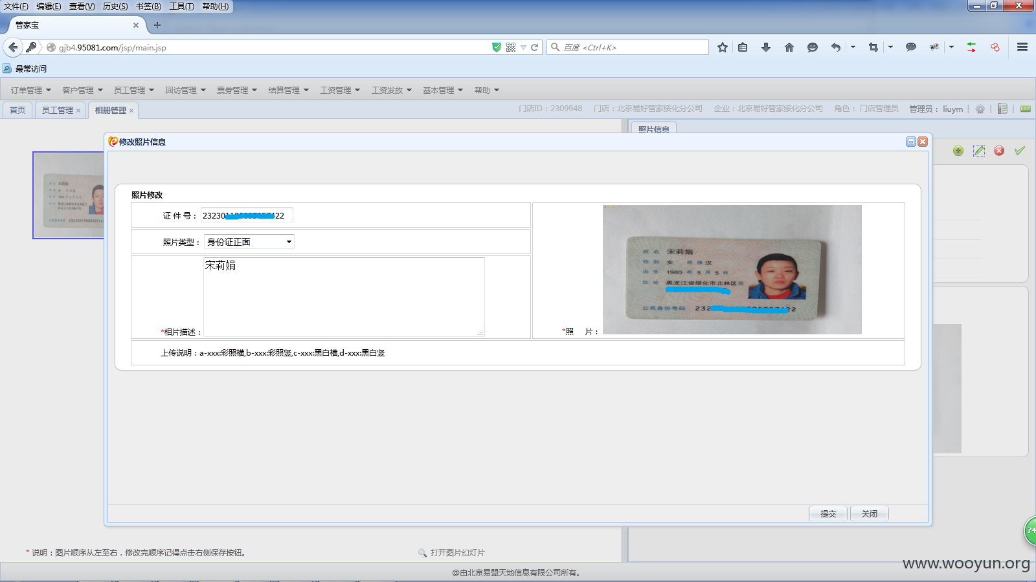The height and width of the screenshot is (582, 1036).
Task: Click the red delete photo icon
Action: 999,151
